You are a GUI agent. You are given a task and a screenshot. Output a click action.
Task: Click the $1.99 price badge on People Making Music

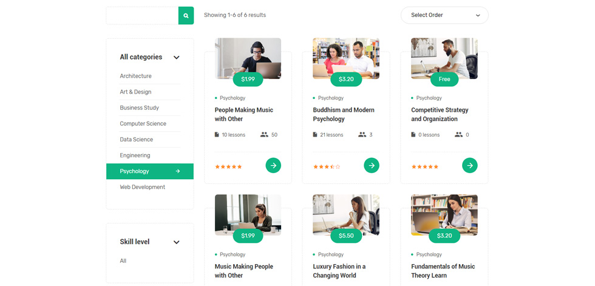pyautogui.click(x=248, y=80)
